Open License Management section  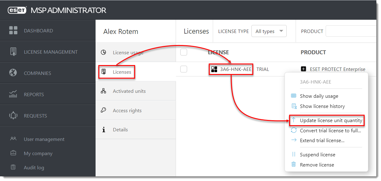pyautogui.click(x=48, y=52)
